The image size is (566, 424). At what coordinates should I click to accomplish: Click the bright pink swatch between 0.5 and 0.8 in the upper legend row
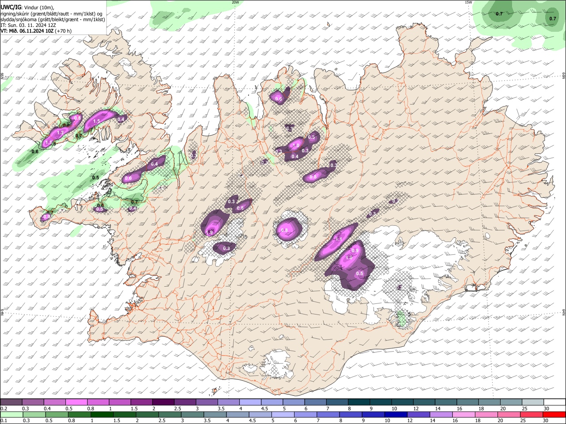[76, 402]
